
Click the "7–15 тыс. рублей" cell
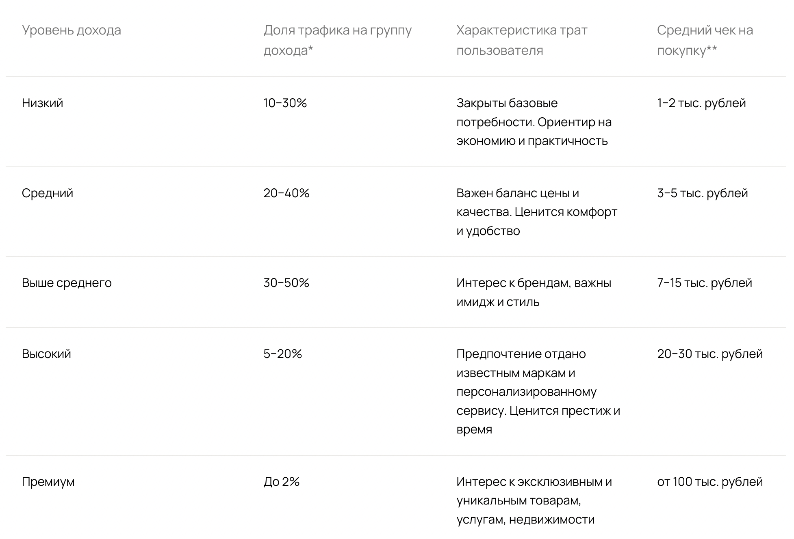point(704,283)
